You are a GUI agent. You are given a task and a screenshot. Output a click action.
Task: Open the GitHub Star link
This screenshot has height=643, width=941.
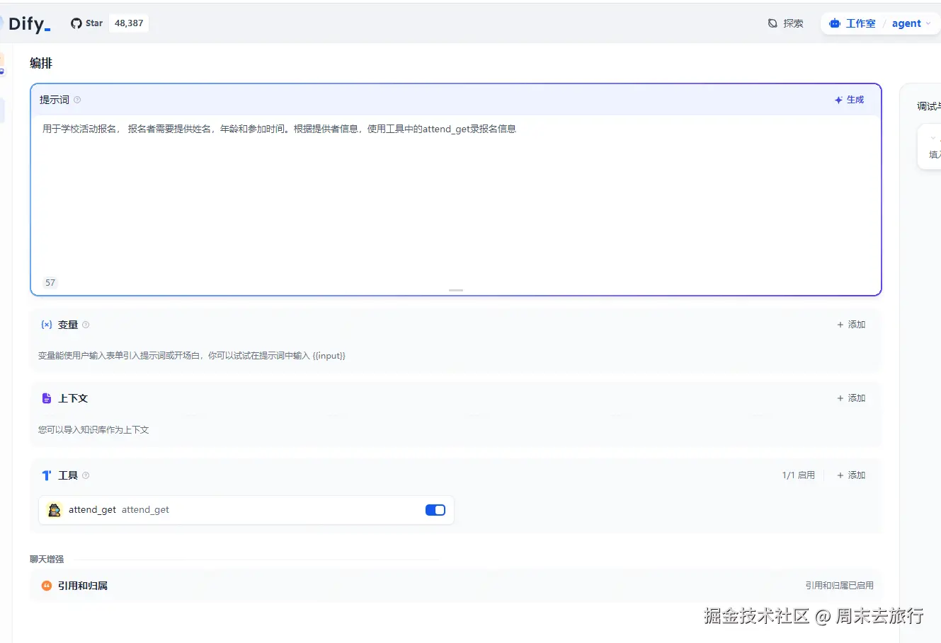[86, 23]
